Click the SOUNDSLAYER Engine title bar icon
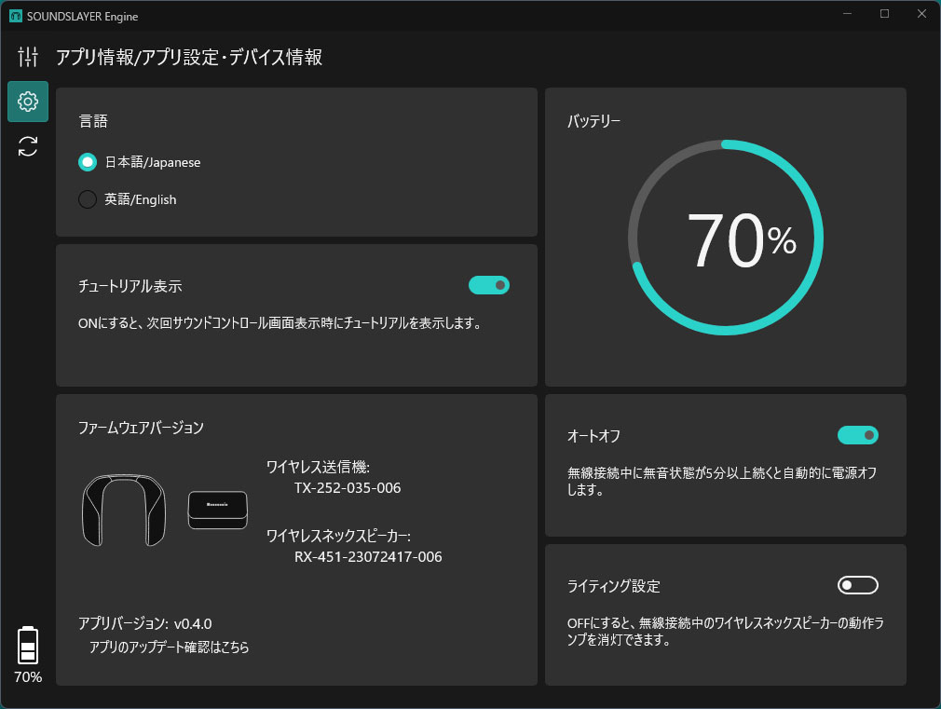941x709 pixels. coord(15,15)
